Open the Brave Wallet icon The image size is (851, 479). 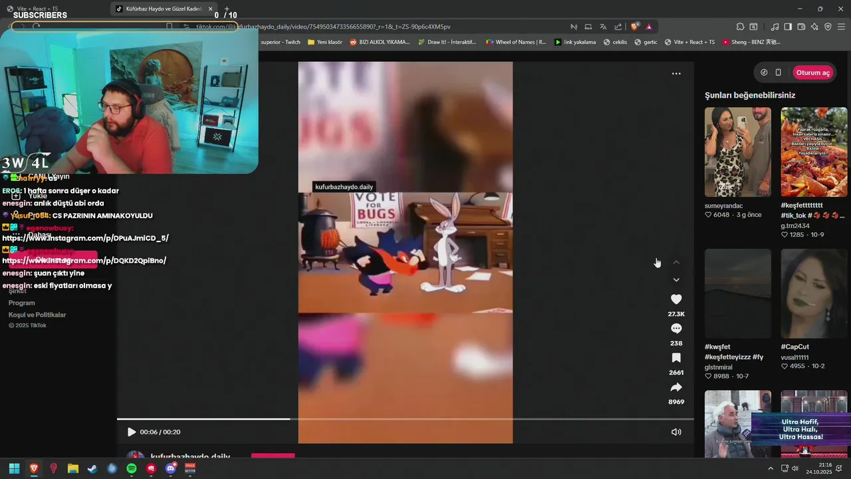click(x=801, y=27)
